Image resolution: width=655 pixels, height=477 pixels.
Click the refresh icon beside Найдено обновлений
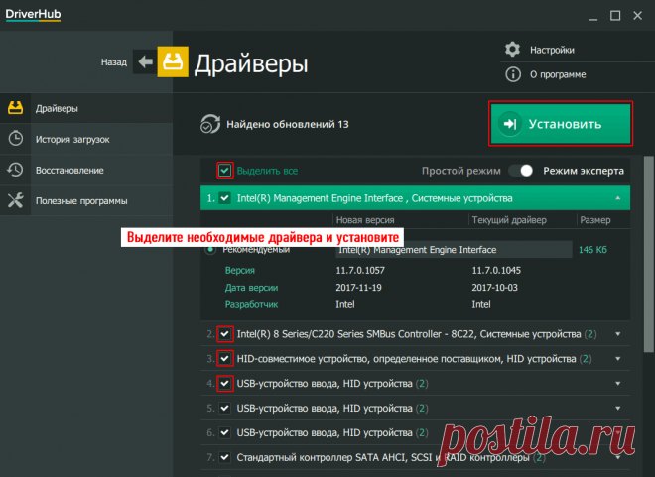pos(210,124)
